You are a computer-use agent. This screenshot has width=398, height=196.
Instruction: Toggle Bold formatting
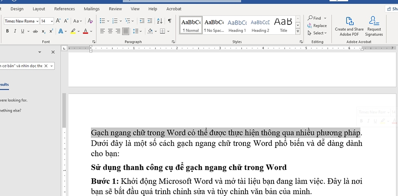coord(7,31)
